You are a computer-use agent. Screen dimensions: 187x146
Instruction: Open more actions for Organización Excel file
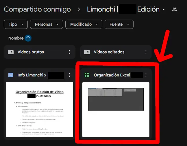(x=146, y=75)
